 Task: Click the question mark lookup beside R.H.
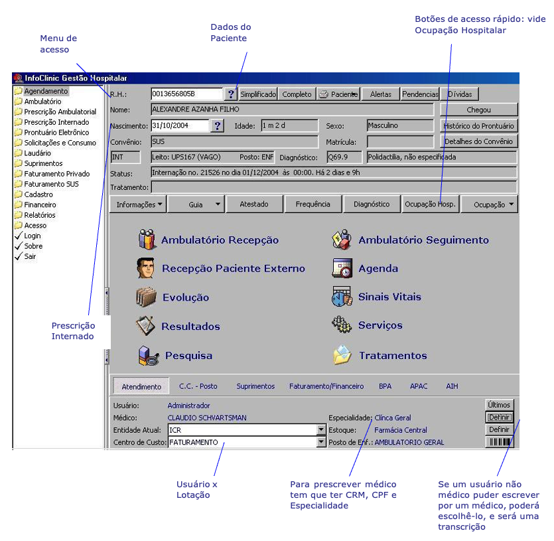click(231, 94)
